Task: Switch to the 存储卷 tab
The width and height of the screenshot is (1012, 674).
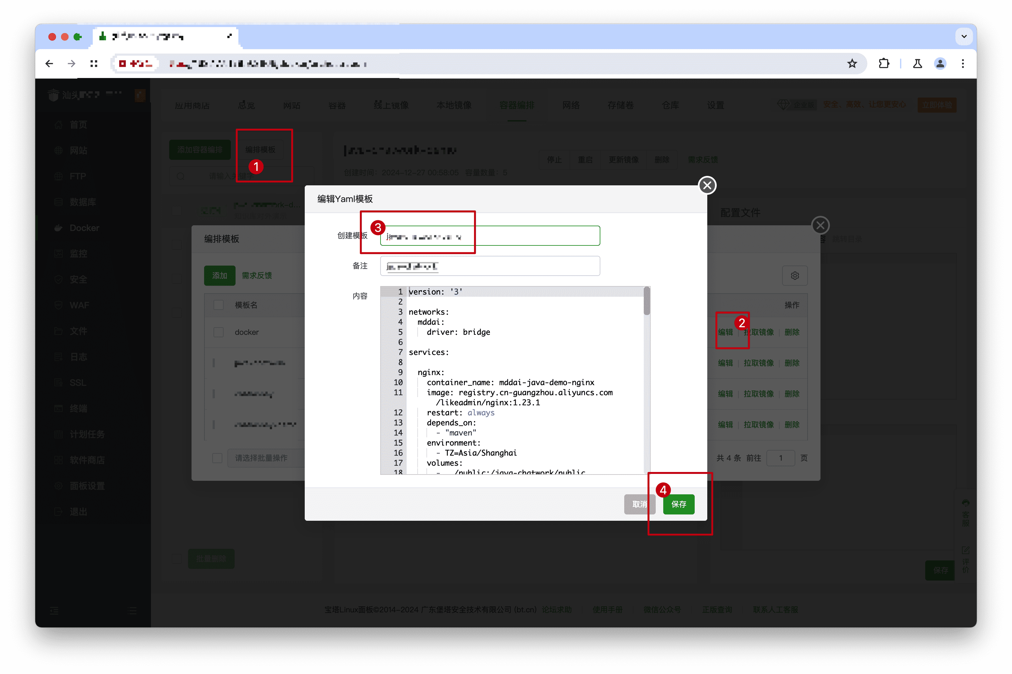Action: tap(620, 105)
